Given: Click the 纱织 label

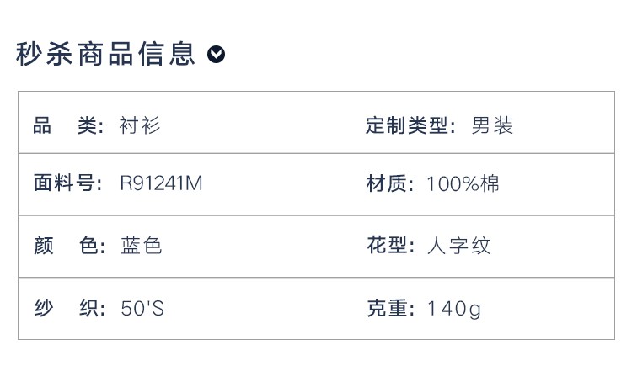Looking at the screenshot, I should [x=70, y=308].
